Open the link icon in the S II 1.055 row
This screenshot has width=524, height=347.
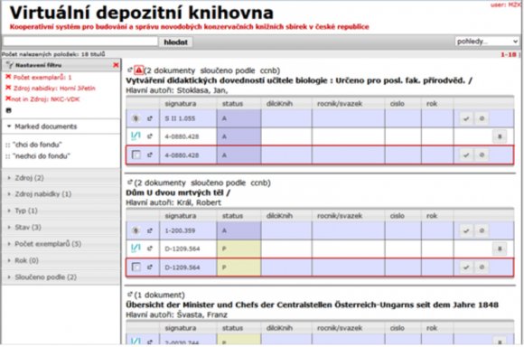click(x=150, y=118)
